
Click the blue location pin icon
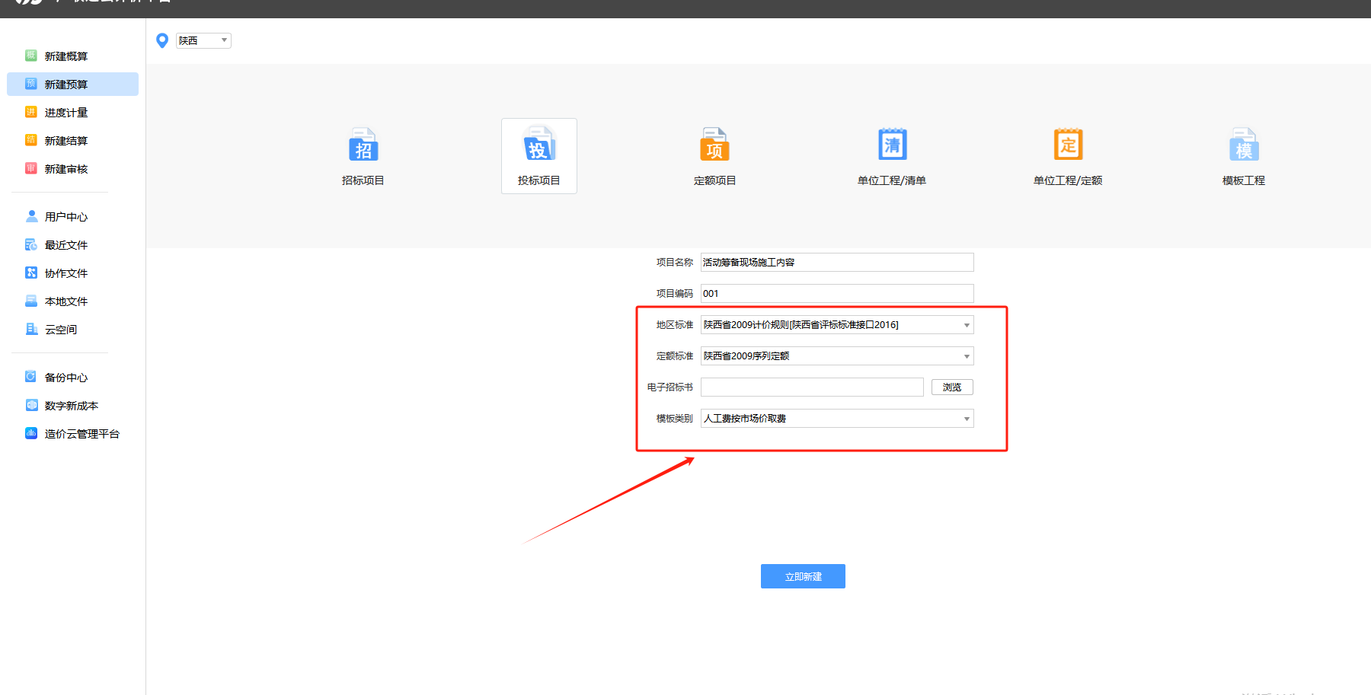(x=161, y=40)
